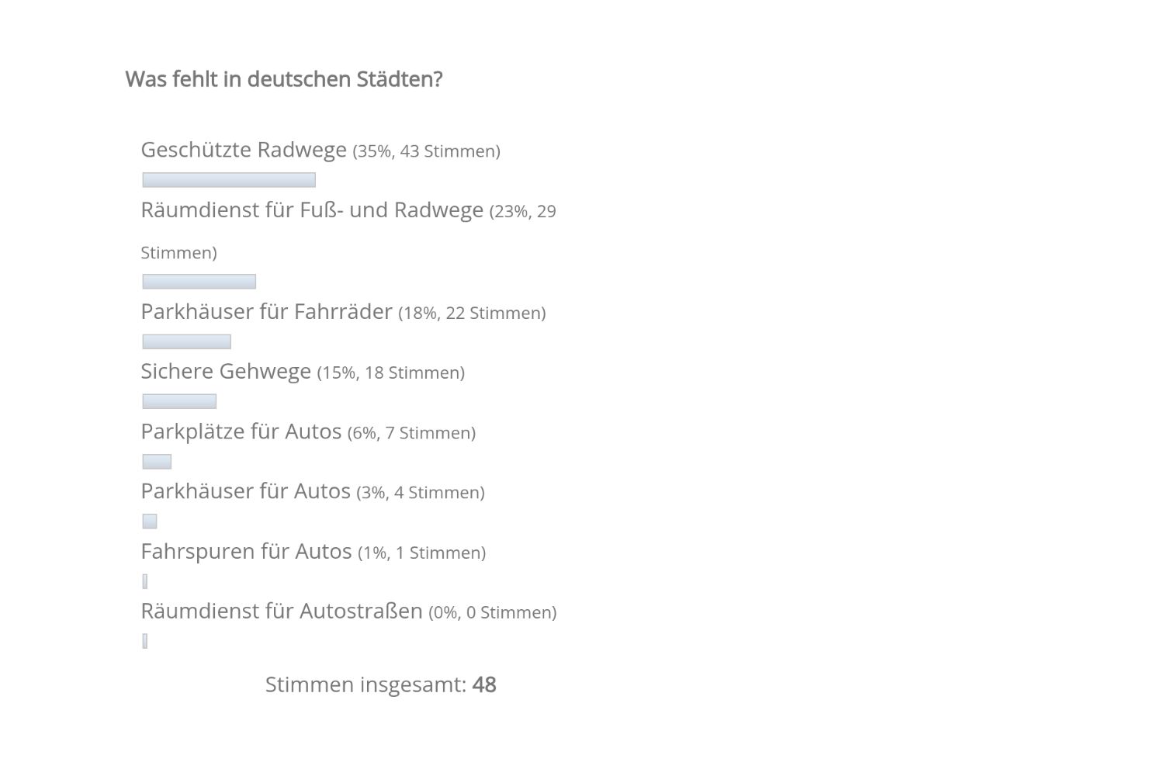Click the poll title 'Was fehlt in deutschen Städten?'
This screenshot has width=1164, height=776.
[283, 79]
